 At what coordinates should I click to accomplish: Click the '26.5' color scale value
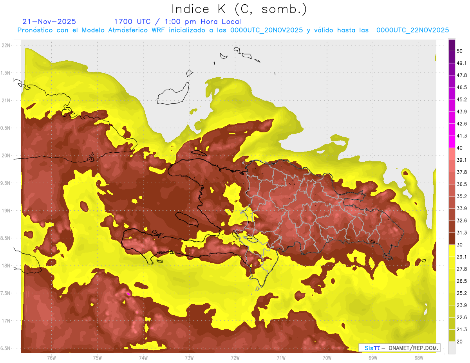462,281
